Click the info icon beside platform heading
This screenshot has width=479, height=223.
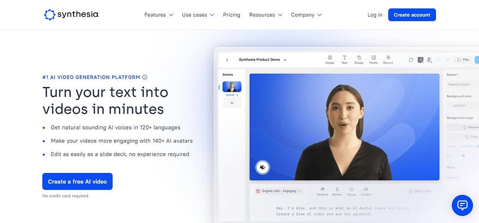[x=145, y=77]
